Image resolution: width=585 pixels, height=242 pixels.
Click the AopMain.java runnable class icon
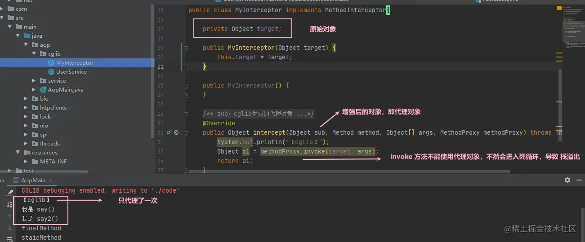coord(43,90)
